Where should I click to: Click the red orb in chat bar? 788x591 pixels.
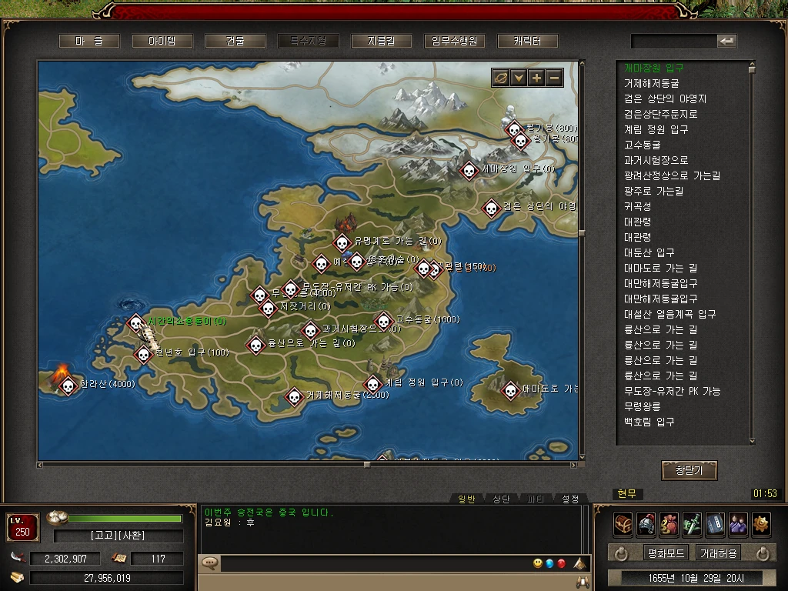tap(561, 563)
